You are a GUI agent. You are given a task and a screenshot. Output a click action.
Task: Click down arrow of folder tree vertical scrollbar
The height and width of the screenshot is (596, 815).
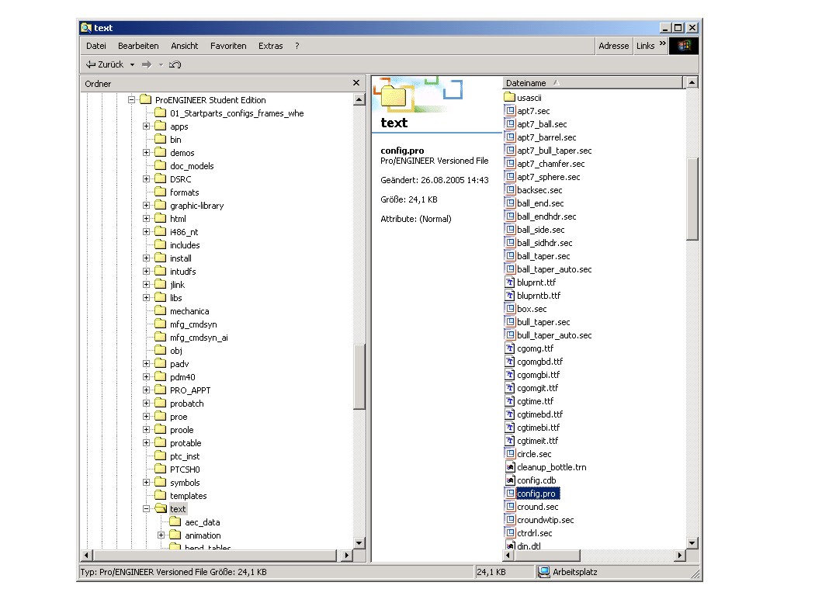tap(359, 542)
